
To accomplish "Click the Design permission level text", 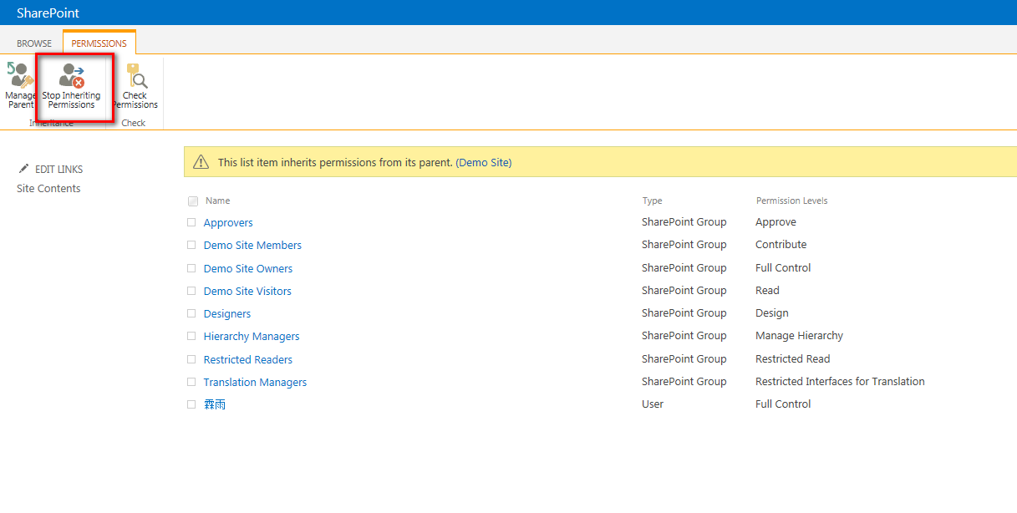I will point(772,312).
